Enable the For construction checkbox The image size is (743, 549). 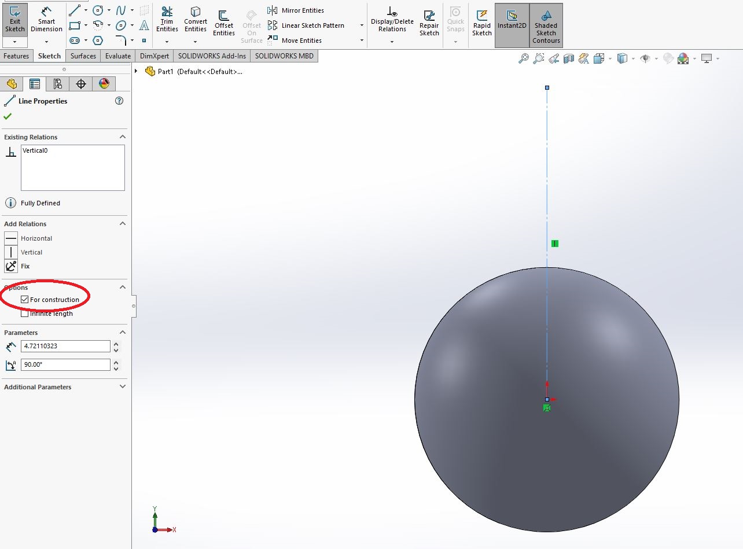[x=24, y=300]
